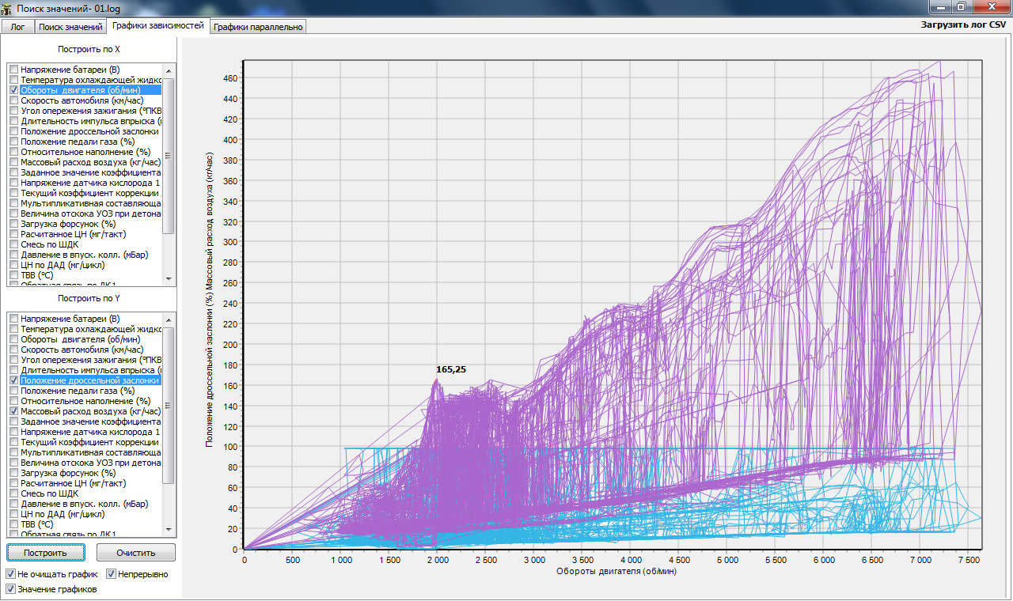Enable Расчитанное ЦН (мг/такт) in the X list
This screenshot has height=601, width=1013.
13,234
